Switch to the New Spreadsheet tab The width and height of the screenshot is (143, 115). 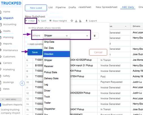[x=107, y=7]
